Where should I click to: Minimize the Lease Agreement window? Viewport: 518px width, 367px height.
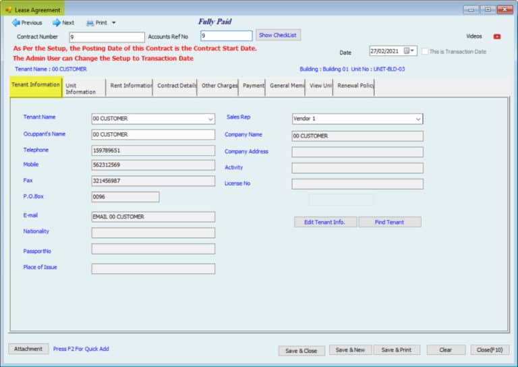(x=471, y=9)
